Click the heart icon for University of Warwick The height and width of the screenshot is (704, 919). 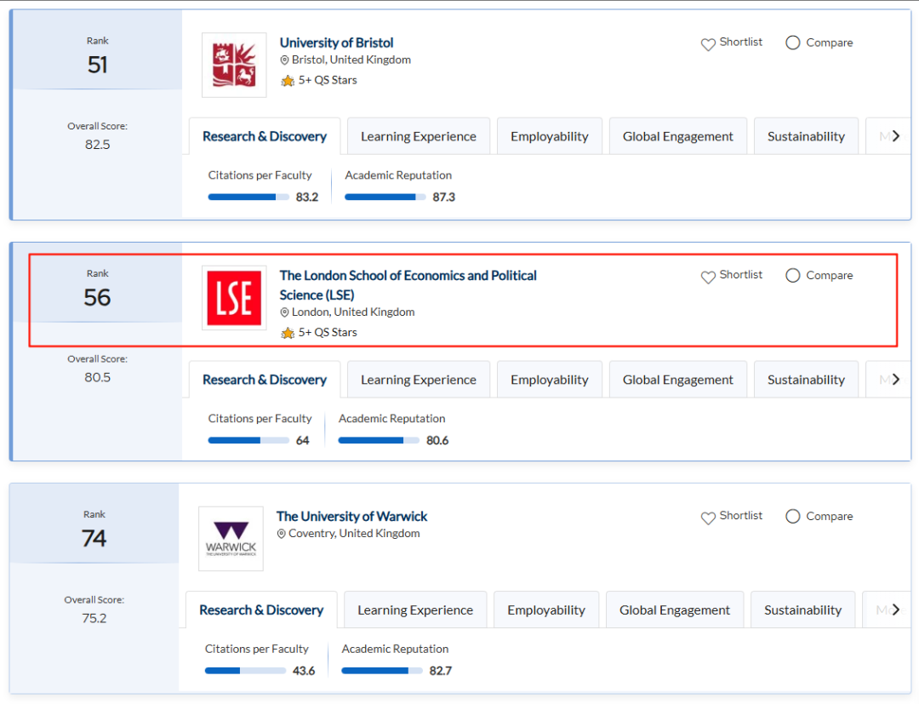point(708,518)
